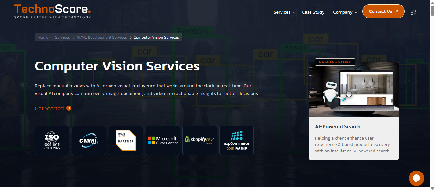Go to Home in breadcrumb

coord(43,37)
